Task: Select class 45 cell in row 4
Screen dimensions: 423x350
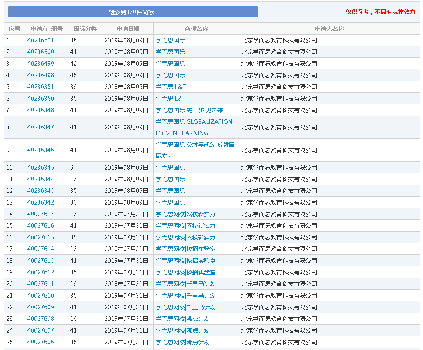Action: tap(85, 75)
